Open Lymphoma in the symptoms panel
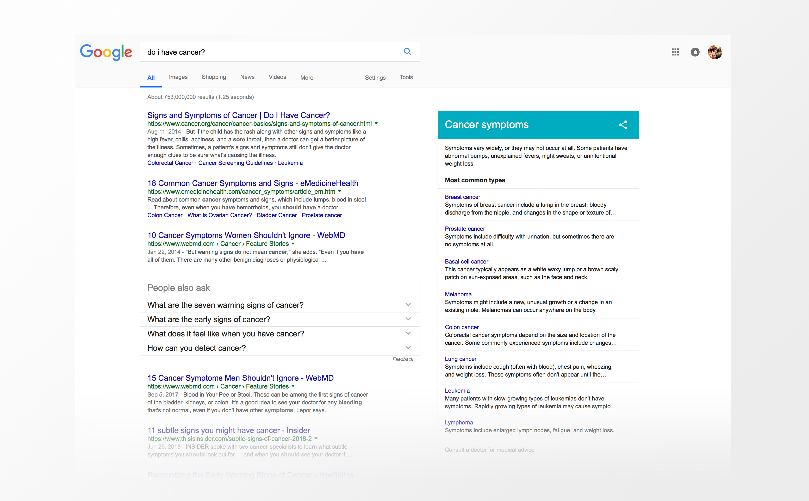This screenshot has width=809, height=501. click(459, 422)
